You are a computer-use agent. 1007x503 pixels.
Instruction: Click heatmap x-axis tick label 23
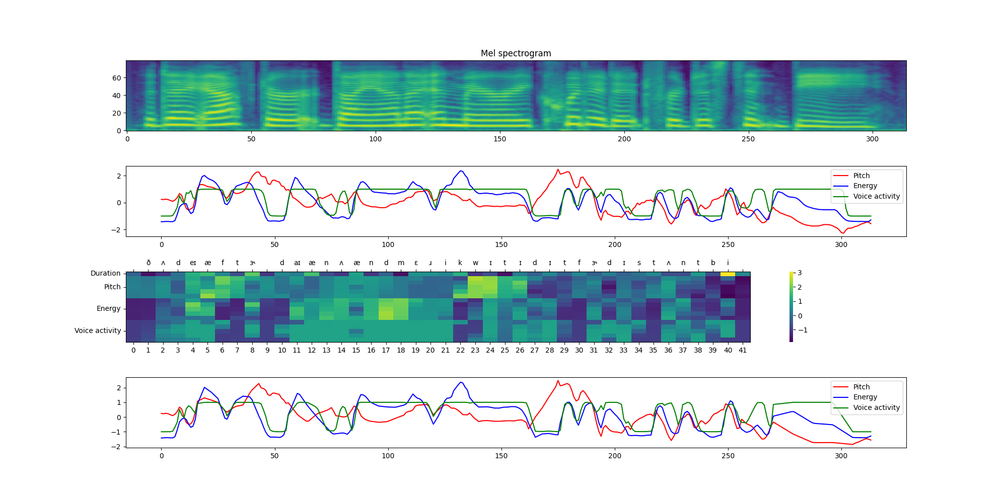point(475,350)
